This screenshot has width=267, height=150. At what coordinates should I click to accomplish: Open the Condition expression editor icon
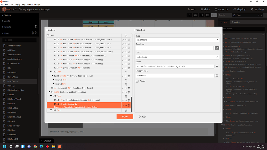pos(217,48)
